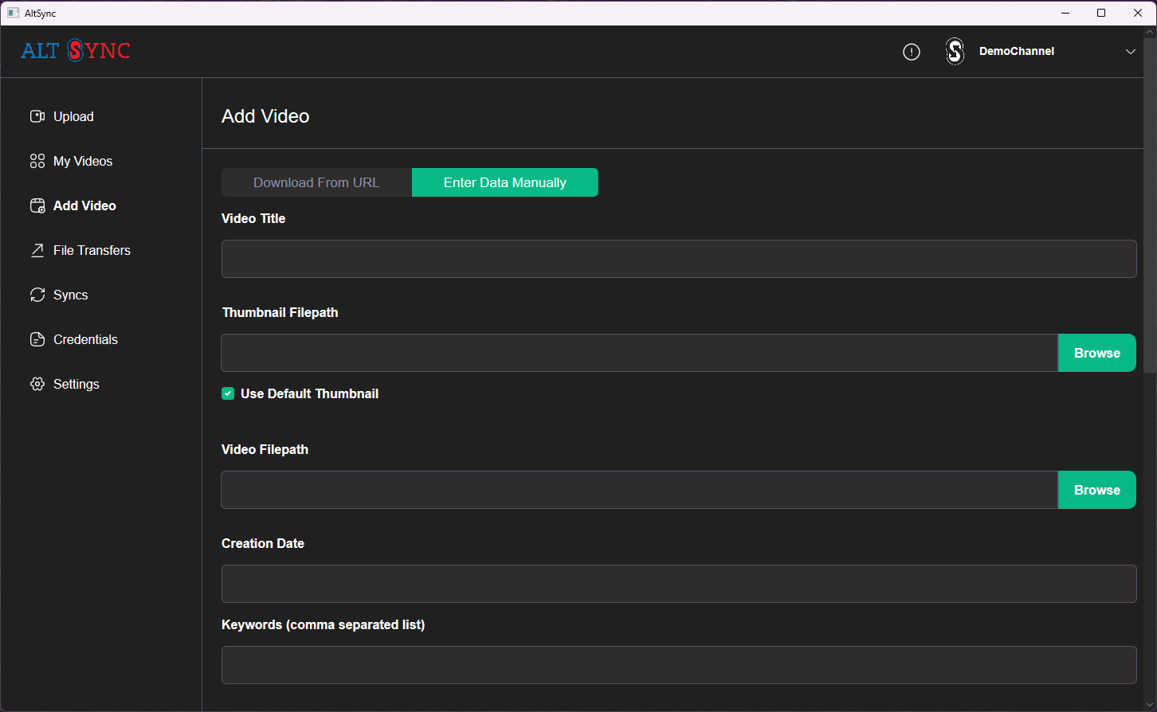
Task: Focus the Thumbnail Filepath input field
Action: pos(639,353)
